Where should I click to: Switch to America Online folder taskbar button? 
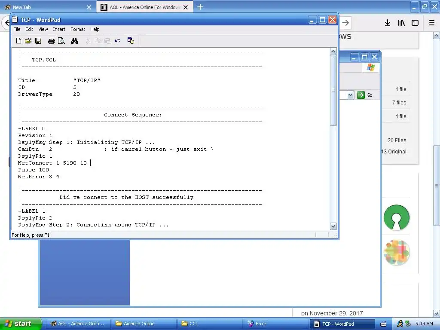point(144,324)
